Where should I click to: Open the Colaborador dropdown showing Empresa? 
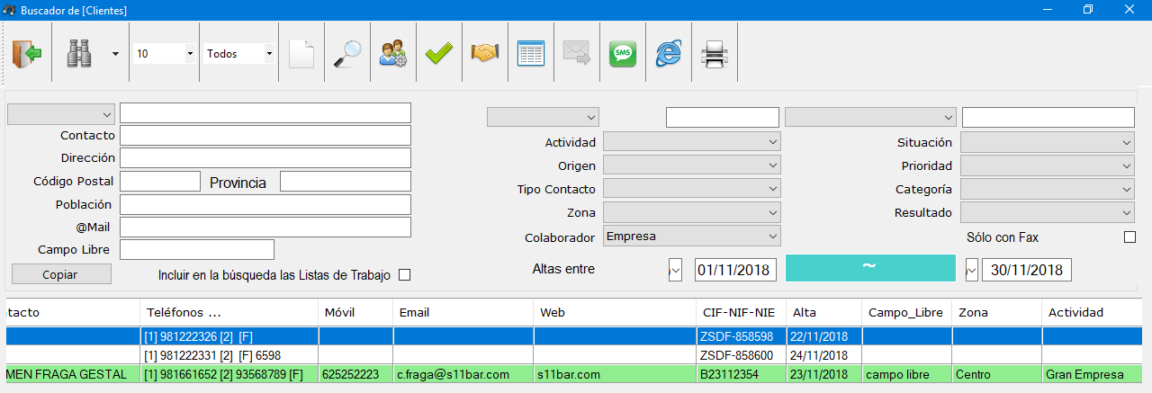click(x=692, y=237)
